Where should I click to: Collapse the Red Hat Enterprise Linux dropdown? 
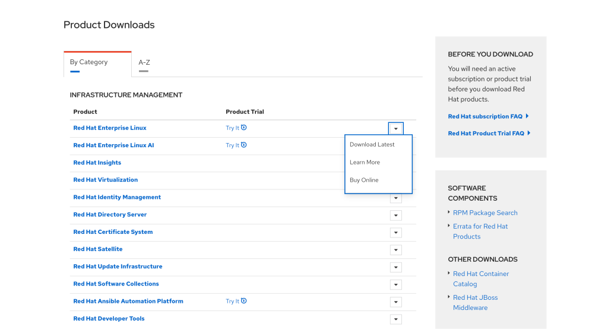click(x=395, y=128)
